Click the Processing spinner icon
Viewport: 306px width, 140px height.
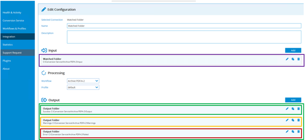[x=44, y=73]
